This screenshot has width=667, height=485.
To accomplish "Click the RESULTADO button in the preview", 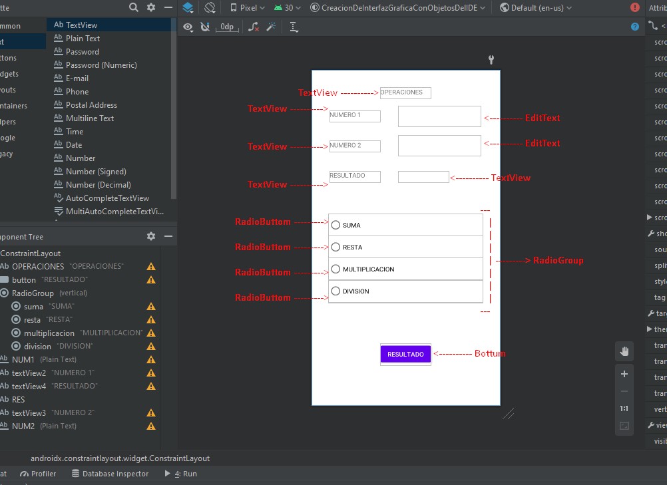I will click(x=405, y=354).
